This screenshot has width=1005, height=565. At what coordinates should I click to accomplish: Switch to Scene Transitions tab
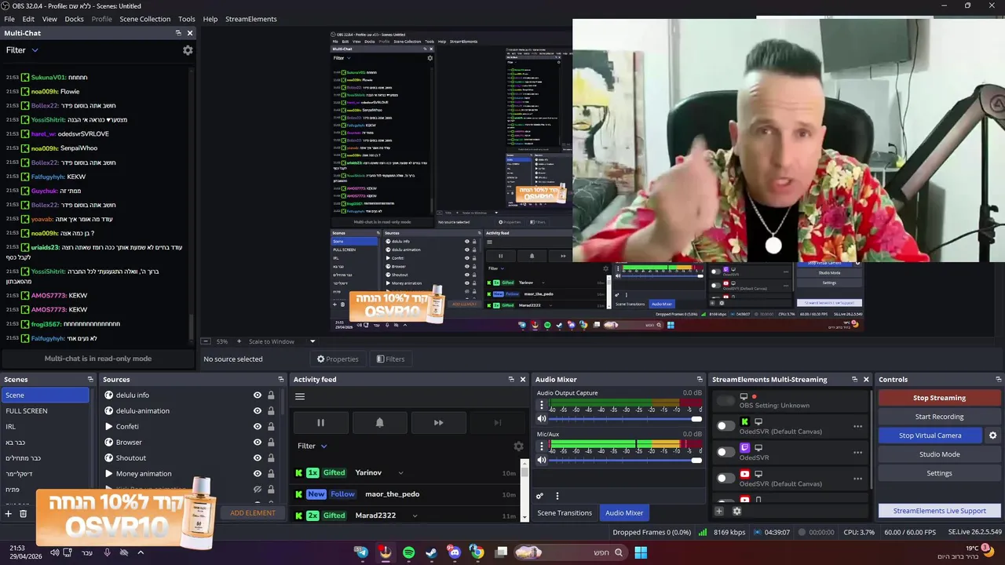point(565,513)
